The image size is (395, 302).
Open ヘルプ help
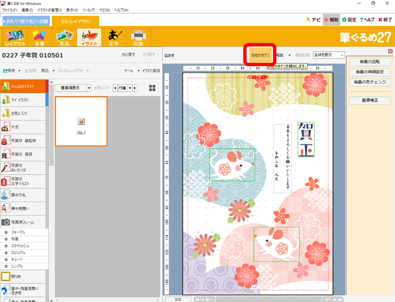pyautogui.click(x=367, y=20)
